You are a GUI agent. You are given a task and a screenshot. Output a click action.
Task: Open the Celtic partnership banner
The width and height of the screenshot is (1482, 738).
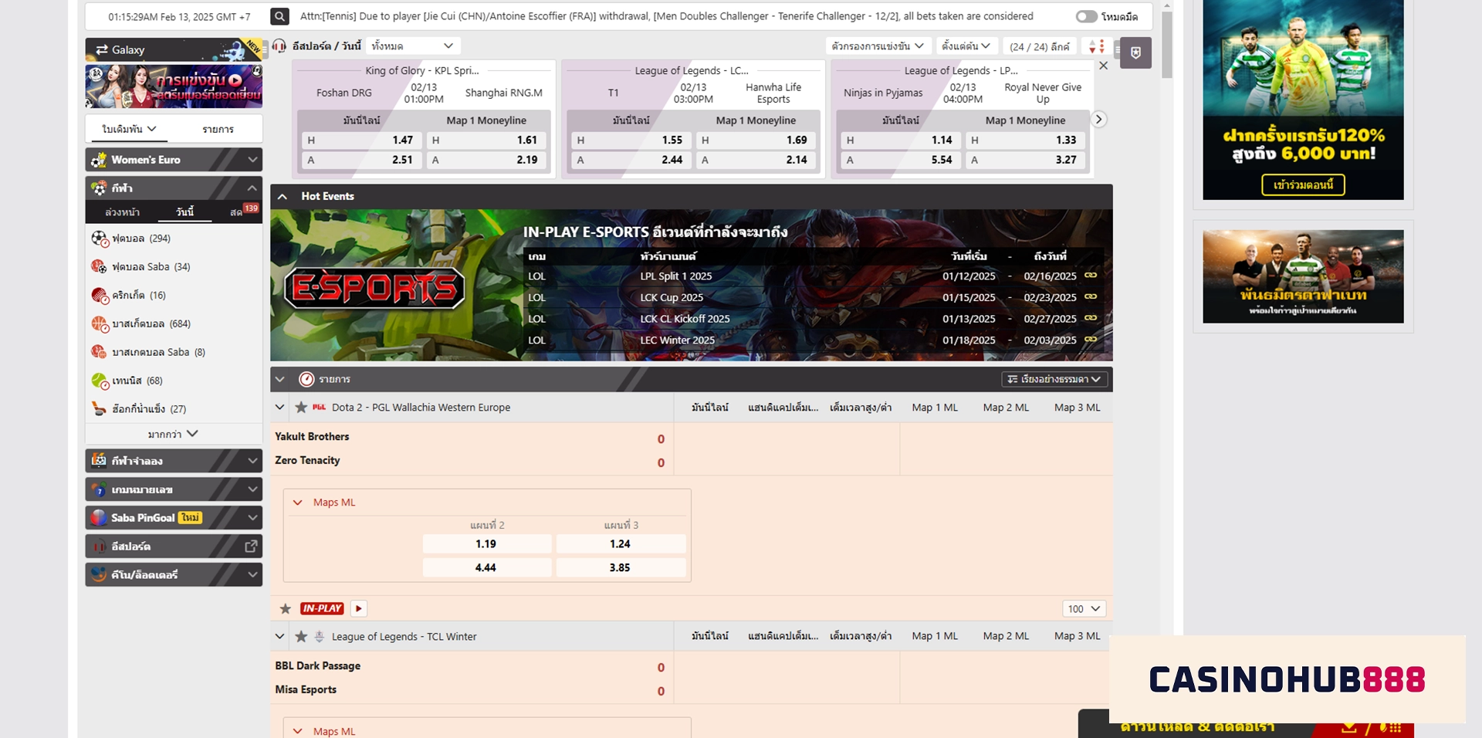coord(1303,276)
